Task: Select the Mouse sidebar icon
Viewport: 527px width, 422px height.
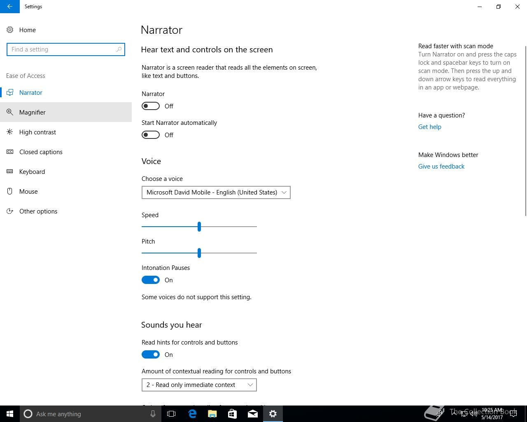Action: 10,191
